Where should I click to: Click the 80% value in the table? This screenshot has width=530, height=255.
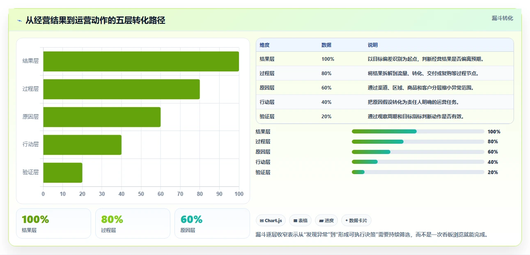(x=326, y=74)
